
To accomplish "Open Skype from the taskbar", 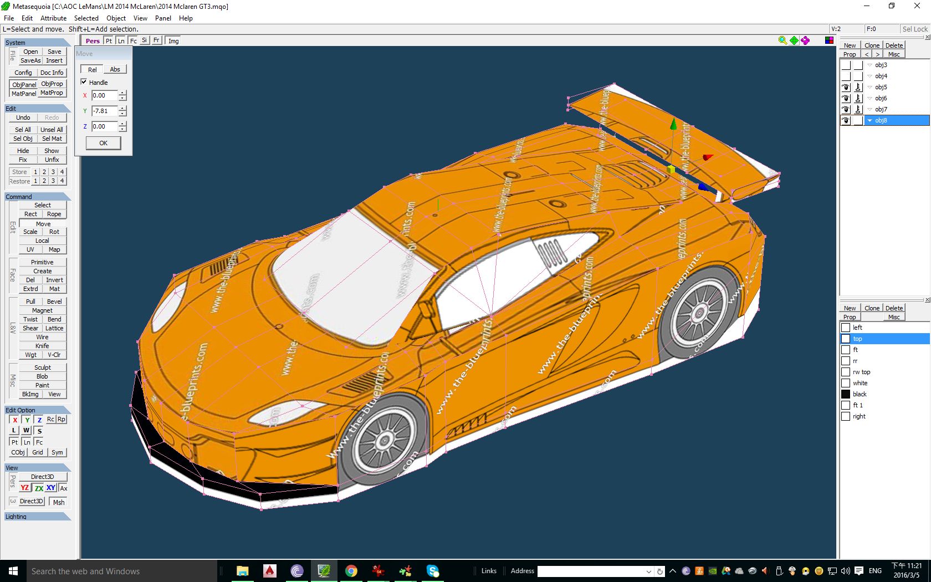I will pos(433,571).
